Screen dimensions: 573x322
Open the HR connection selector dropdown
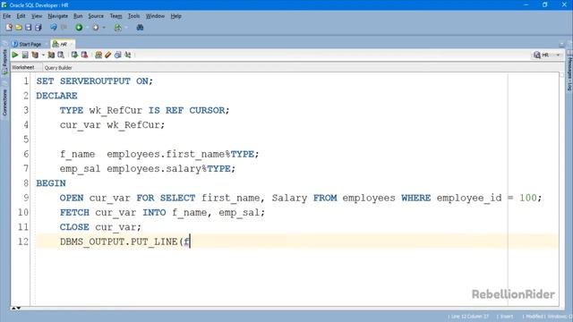pyautogui.click(x=558, y=55)
